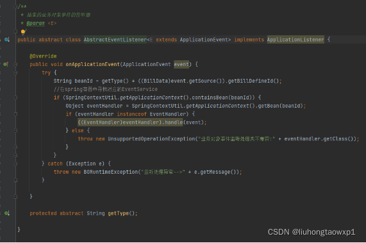Screen dimensions: 366x243
Task: Click the highlighted ApplicationListener interface name
Action: point(295,40)
